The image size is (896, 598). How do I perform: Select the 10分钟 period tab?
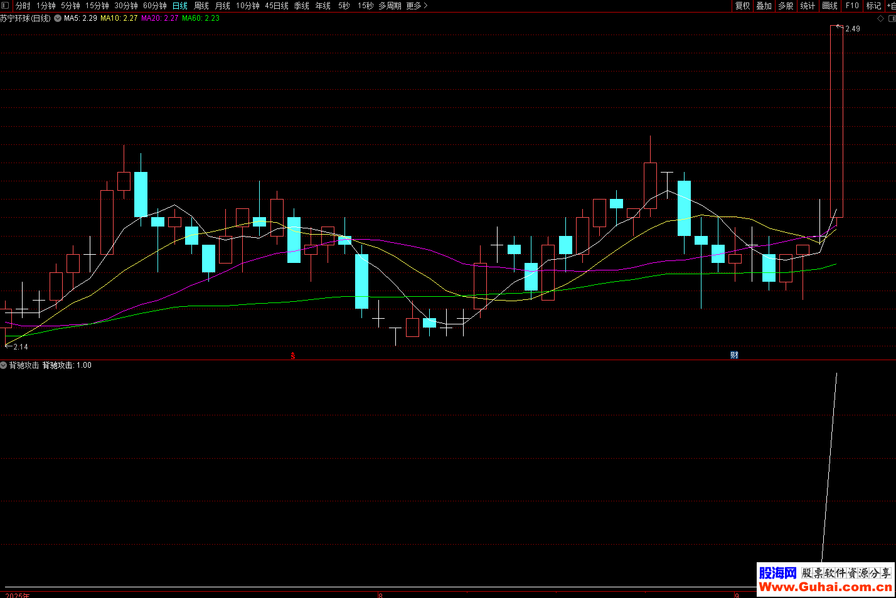click(248, 6)
